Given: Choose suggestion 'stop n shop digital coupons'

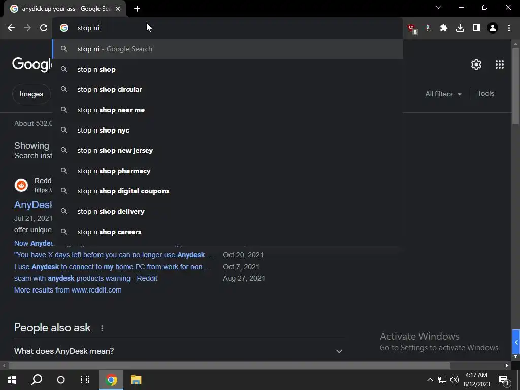Looking at the screenshot, I should pyautogui.click(x=227, y=191).
